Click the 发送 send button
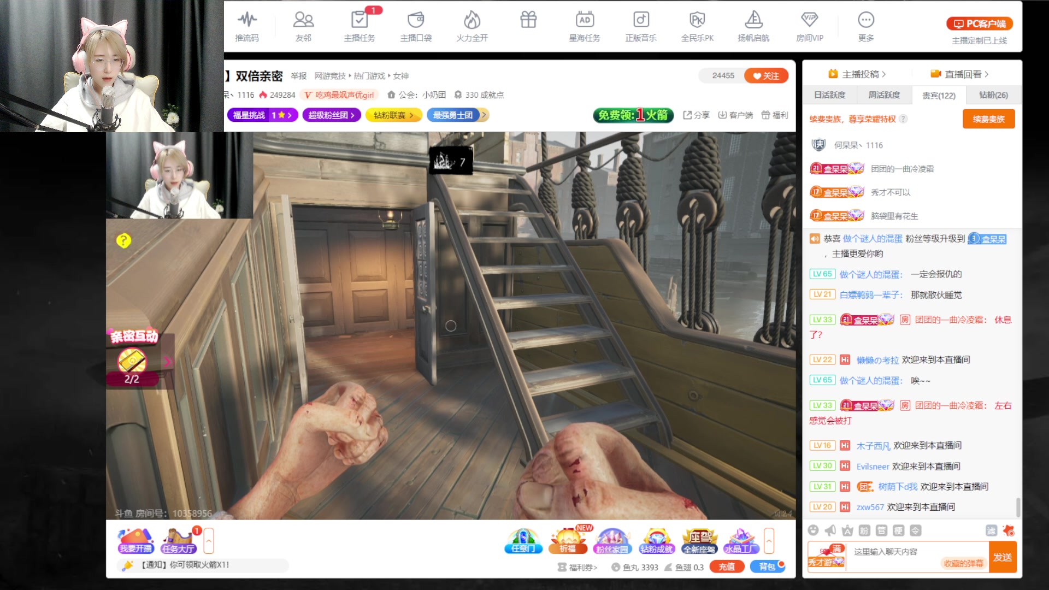Viewport: 1049px width, 590px height. (1003, 557)
